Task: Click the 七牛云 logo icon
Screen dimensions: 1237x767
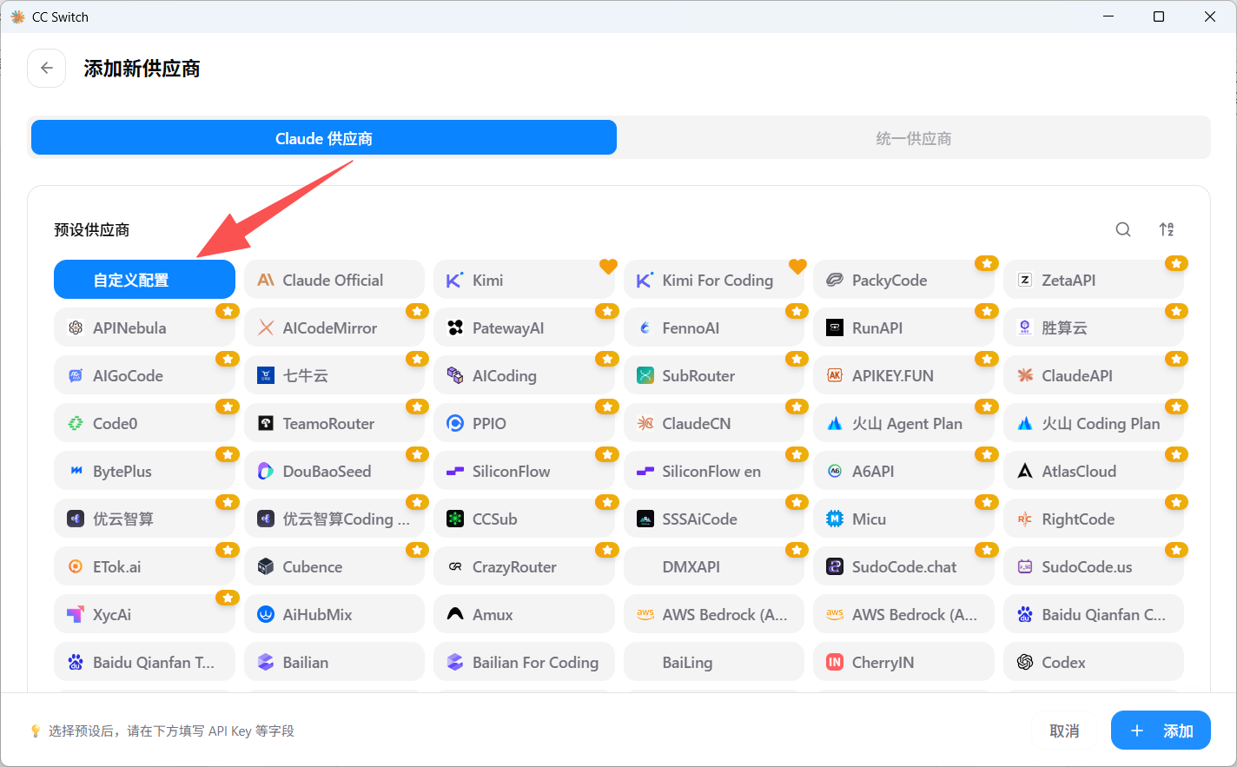Action: (266, 375)
